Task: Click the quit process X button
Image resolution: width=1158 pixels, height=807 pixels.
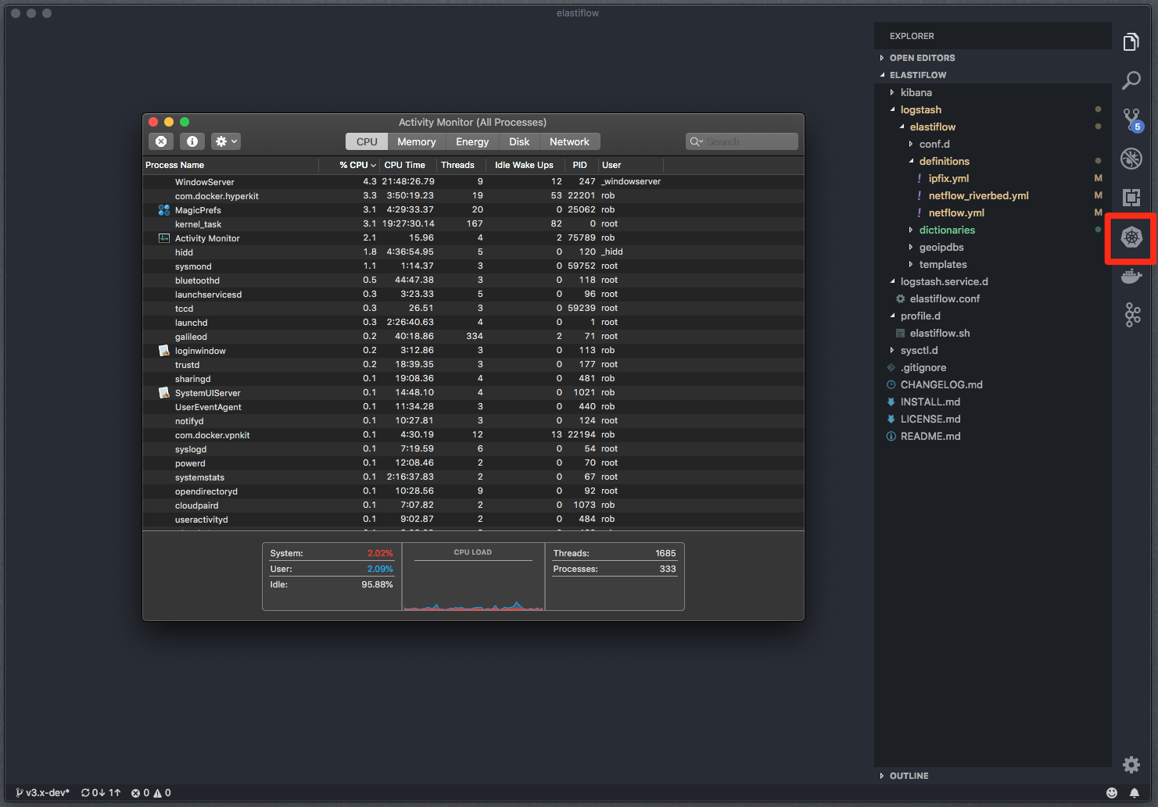Action: tap(161, 141)
